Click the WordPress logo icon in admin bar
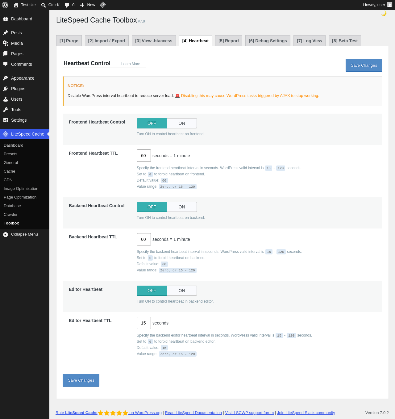The width and height of the screenshot is (395, 419). [5, 5]
